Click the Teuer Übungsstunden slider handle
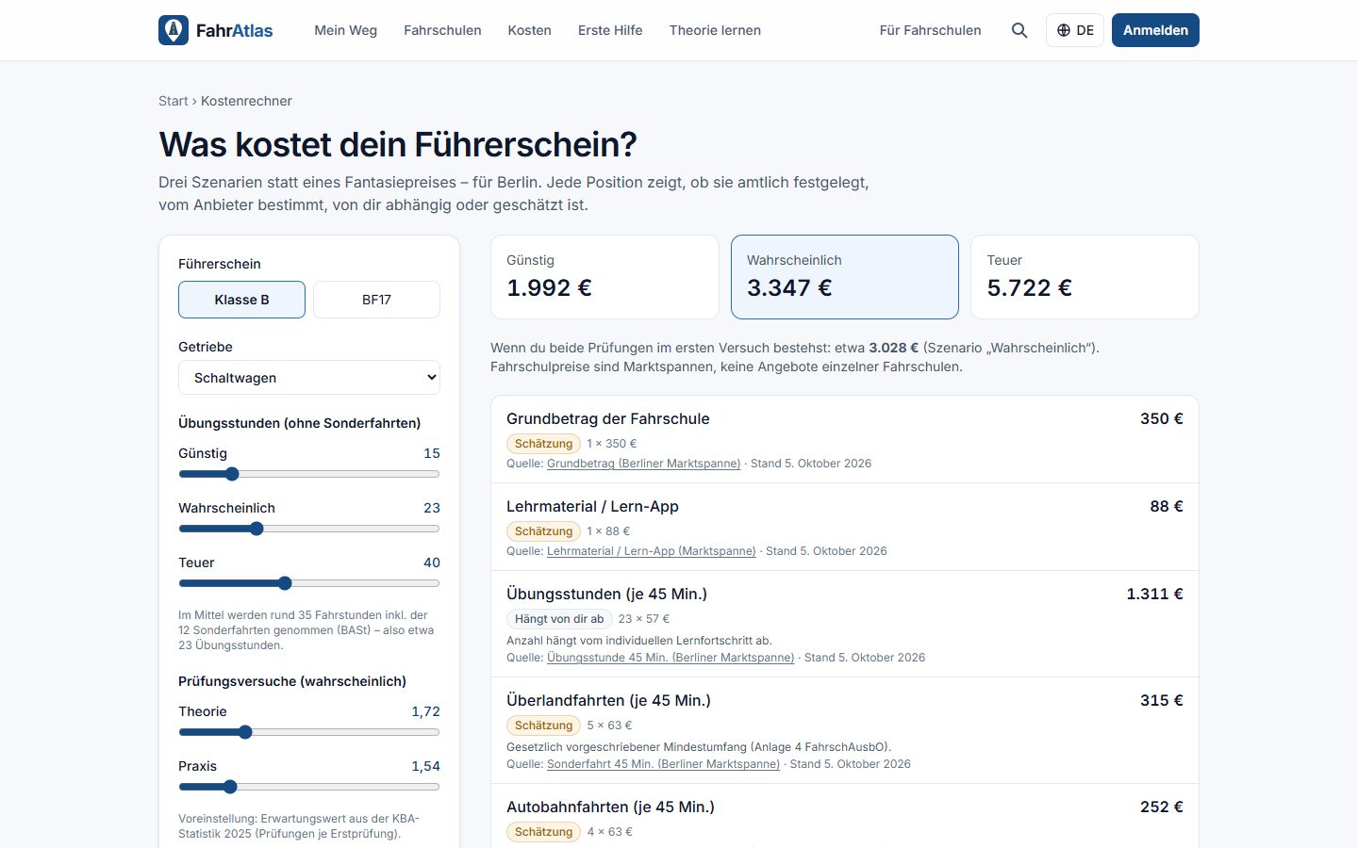This screenshot has width=1358, height=848. click(285, 583)
